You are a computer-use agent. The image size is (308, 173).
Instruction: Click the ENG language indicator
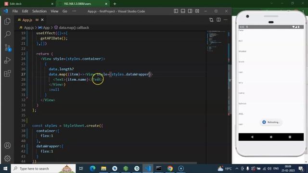point(276,169)
